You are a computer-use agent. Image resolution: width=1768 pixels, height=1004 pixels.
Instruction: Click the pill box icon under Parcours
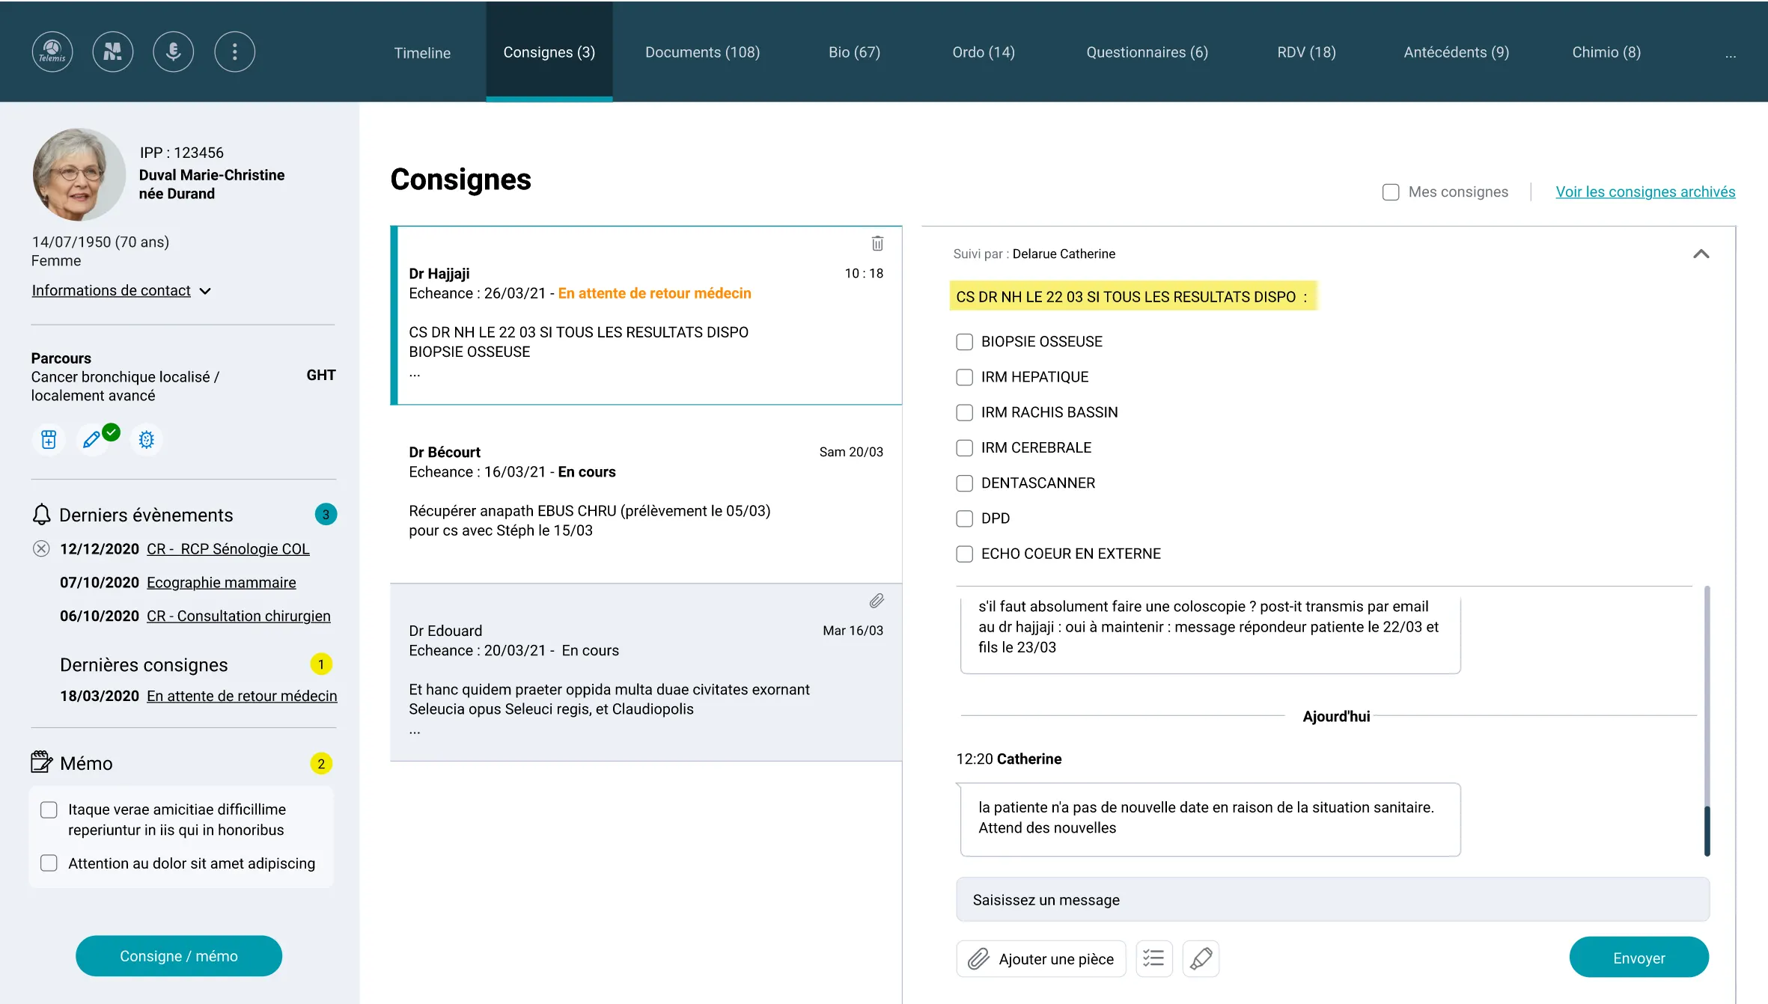(49, 440)
